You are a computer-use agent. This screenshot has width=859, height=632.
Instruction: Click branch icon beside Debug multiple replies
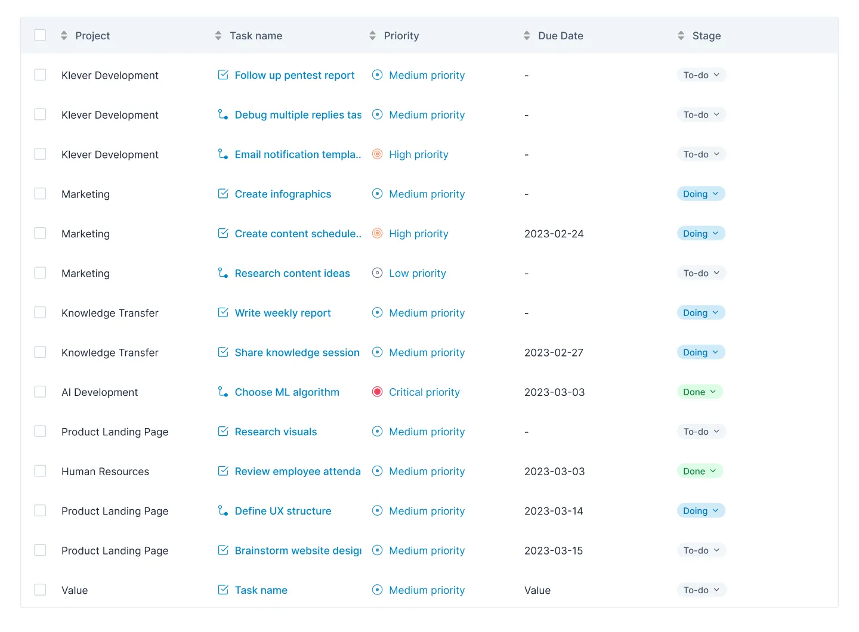[x=223, y=114]
